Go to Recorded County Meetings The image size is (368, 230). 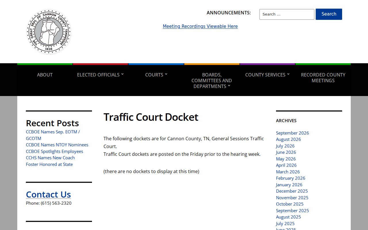tap(323, 78)
